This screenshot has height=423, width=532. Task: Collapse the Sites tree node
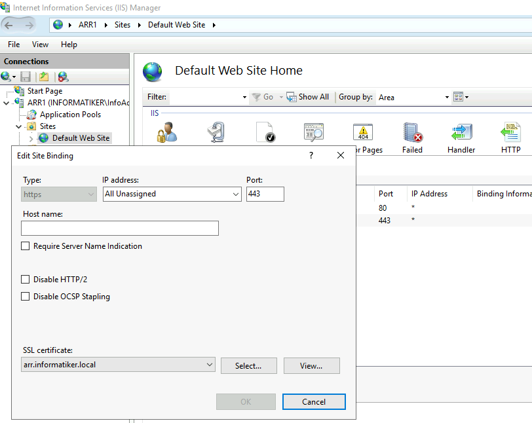tap(18, 126)
